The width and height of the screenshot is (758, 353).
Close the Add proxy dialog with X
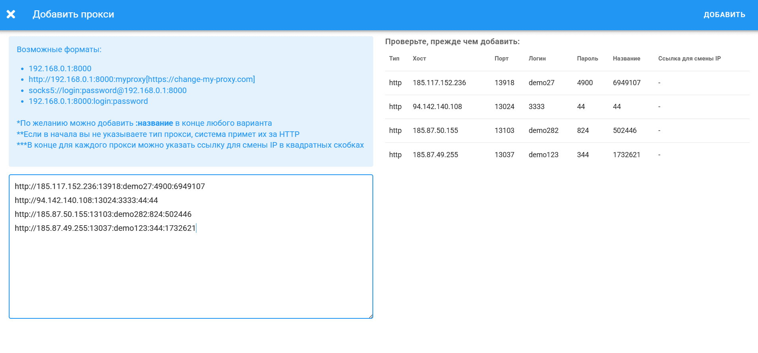[x=11, y=14]
